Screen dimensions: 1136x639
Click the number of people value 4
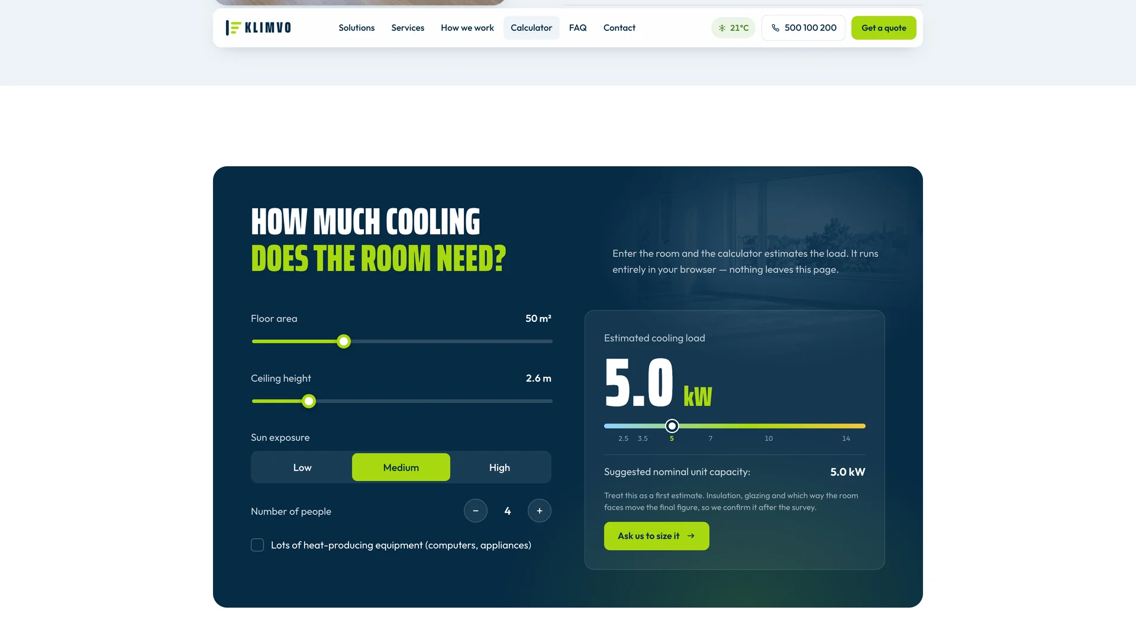tap(508, 511)
